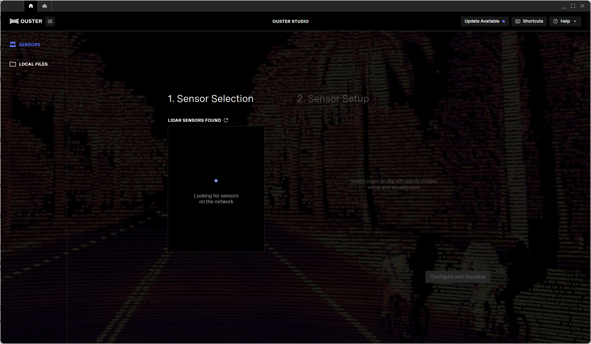The height and width of the screenshot is (344, 591).
Task: Switch to the cloud tab
Action: pos(45,6)
